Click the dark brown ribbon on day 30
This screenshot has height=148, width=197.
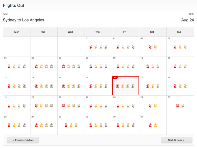pyautogui.click(x=133, y=125)
